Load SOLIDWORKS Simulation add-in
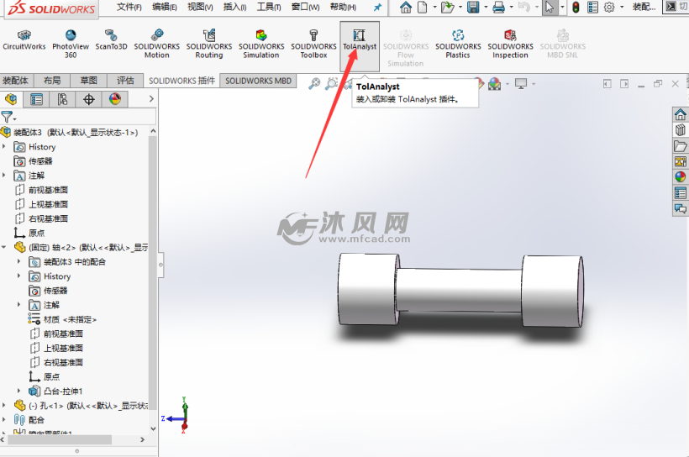Screen dimensions: 689x457 tap(261, 44)
